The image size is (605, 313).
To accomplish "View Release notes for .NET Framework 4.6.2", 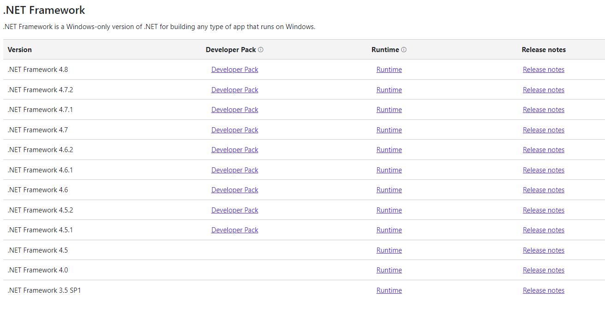I will 544,150.
